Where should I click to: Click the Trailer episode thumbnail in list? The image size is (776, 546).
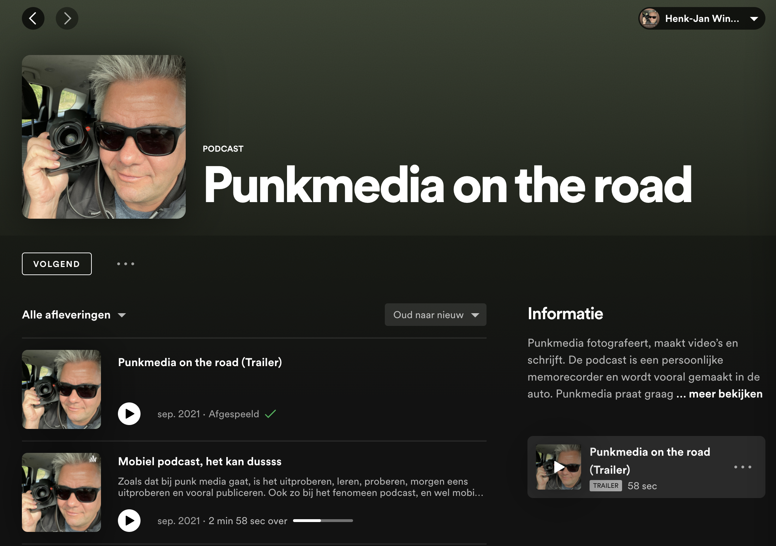pyautogui.click(x=61, y=389)
